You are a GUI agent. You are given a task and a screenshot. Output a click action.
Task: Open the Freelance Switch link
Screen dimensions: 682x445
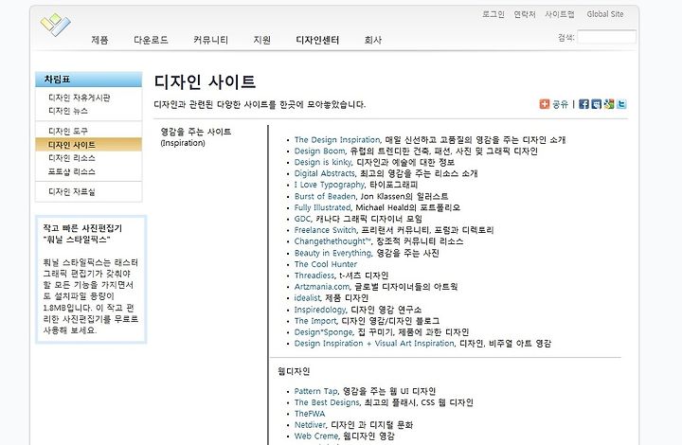(x=325, y=230)
